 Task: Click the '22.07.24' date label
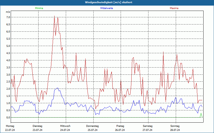(10, 130)
